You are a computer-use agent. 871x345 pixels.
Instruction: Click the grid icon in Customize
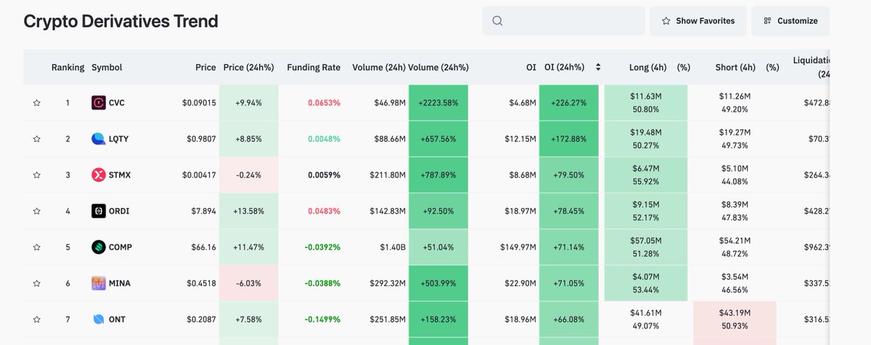[767, 21]
